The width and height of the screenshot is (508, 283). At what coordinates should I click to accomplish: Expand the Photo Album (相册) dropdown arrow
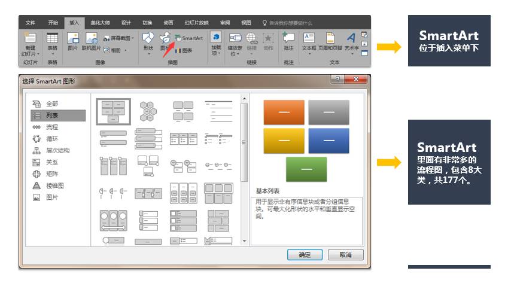(x=126, y=50)
